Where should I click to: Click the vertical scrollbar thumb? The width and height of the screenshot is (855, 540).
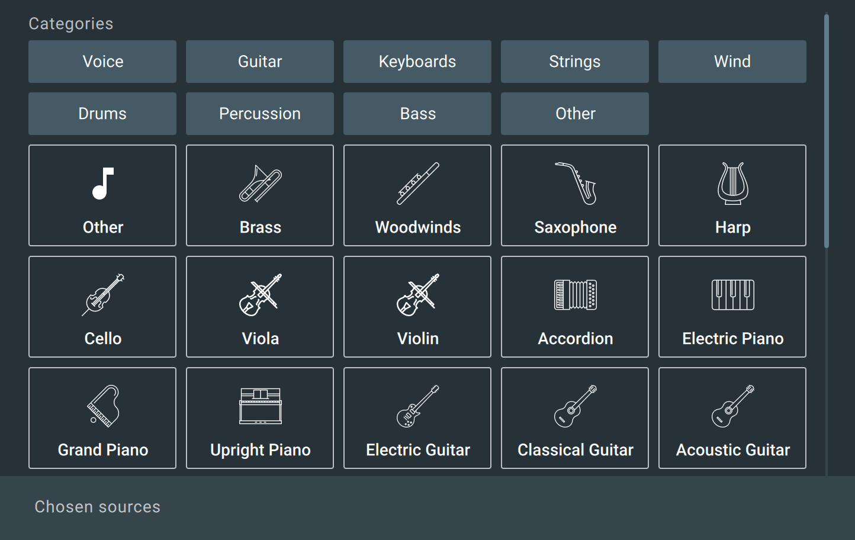(x=827, y=131)
